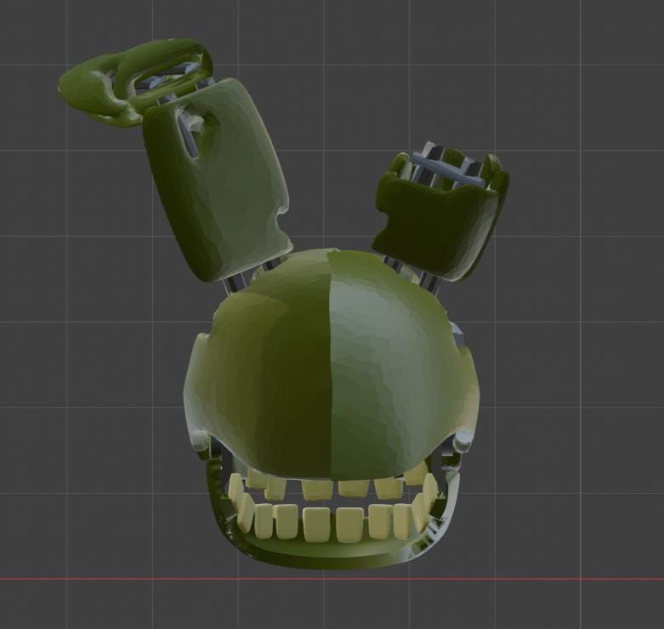Select the grey metal crossbar atop right ear

(x=448, y=169)
